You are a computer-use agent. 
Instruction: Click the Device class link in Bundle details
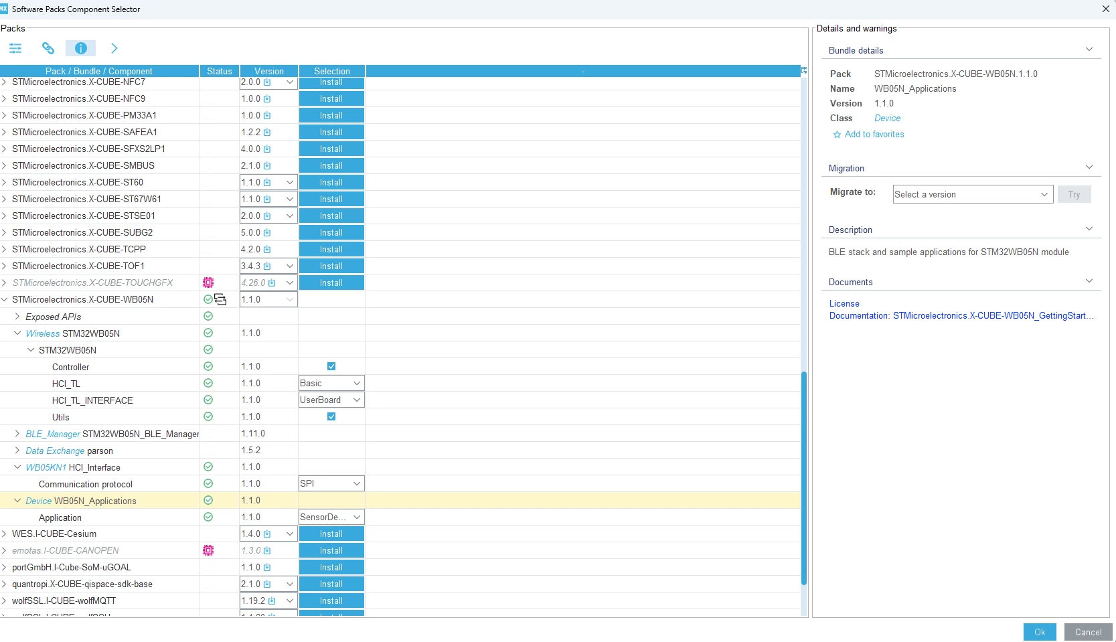pyautogui.click(x=888, y=118)
